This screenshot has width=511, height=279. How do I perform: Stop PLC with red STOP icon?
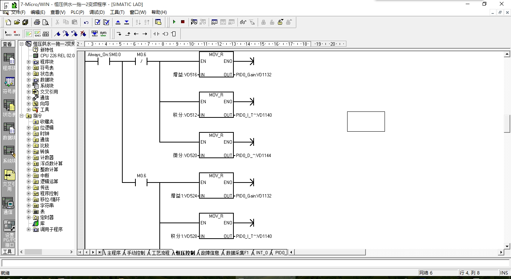[183, 22]
